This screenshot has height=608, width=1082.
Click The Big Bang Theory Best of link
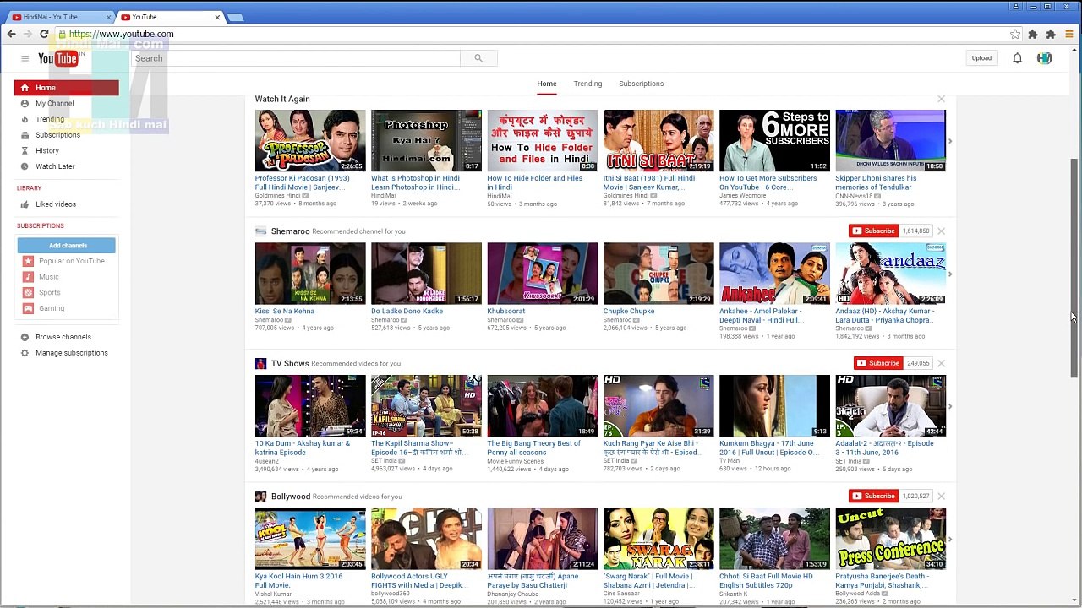tap(534, 448)
